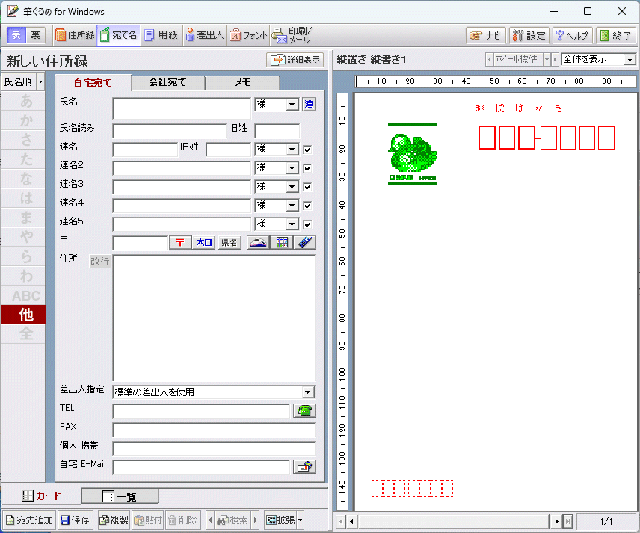Open the 氏名順 sort order dropdown
The height and width of the screenshot is (533, 640).
coord(40,82)
